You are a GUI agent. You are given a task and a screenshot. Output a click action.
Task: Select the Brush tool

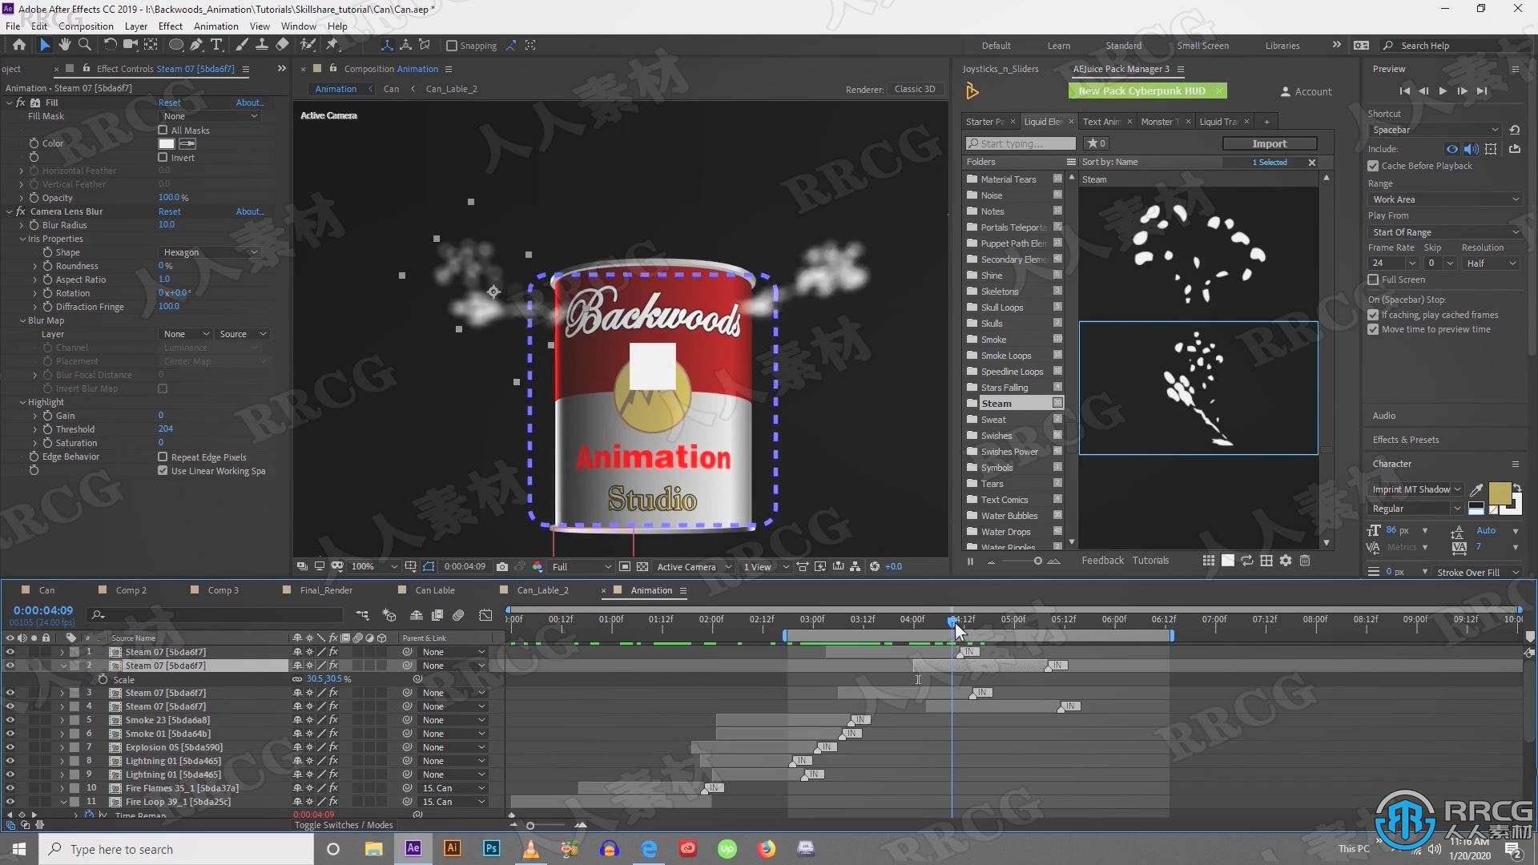click(242, 45)
